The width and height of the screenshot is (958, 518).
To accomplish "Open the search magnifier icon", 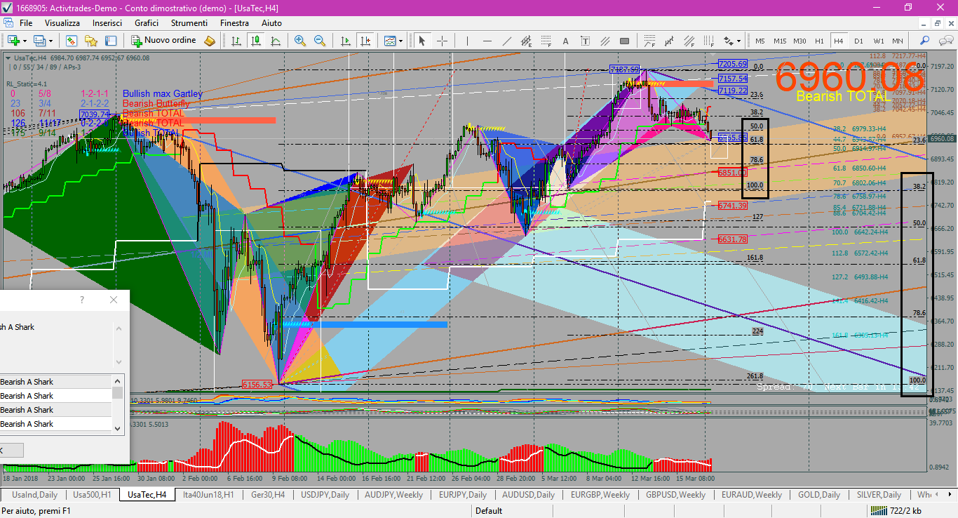I will [x=926, y=41].
